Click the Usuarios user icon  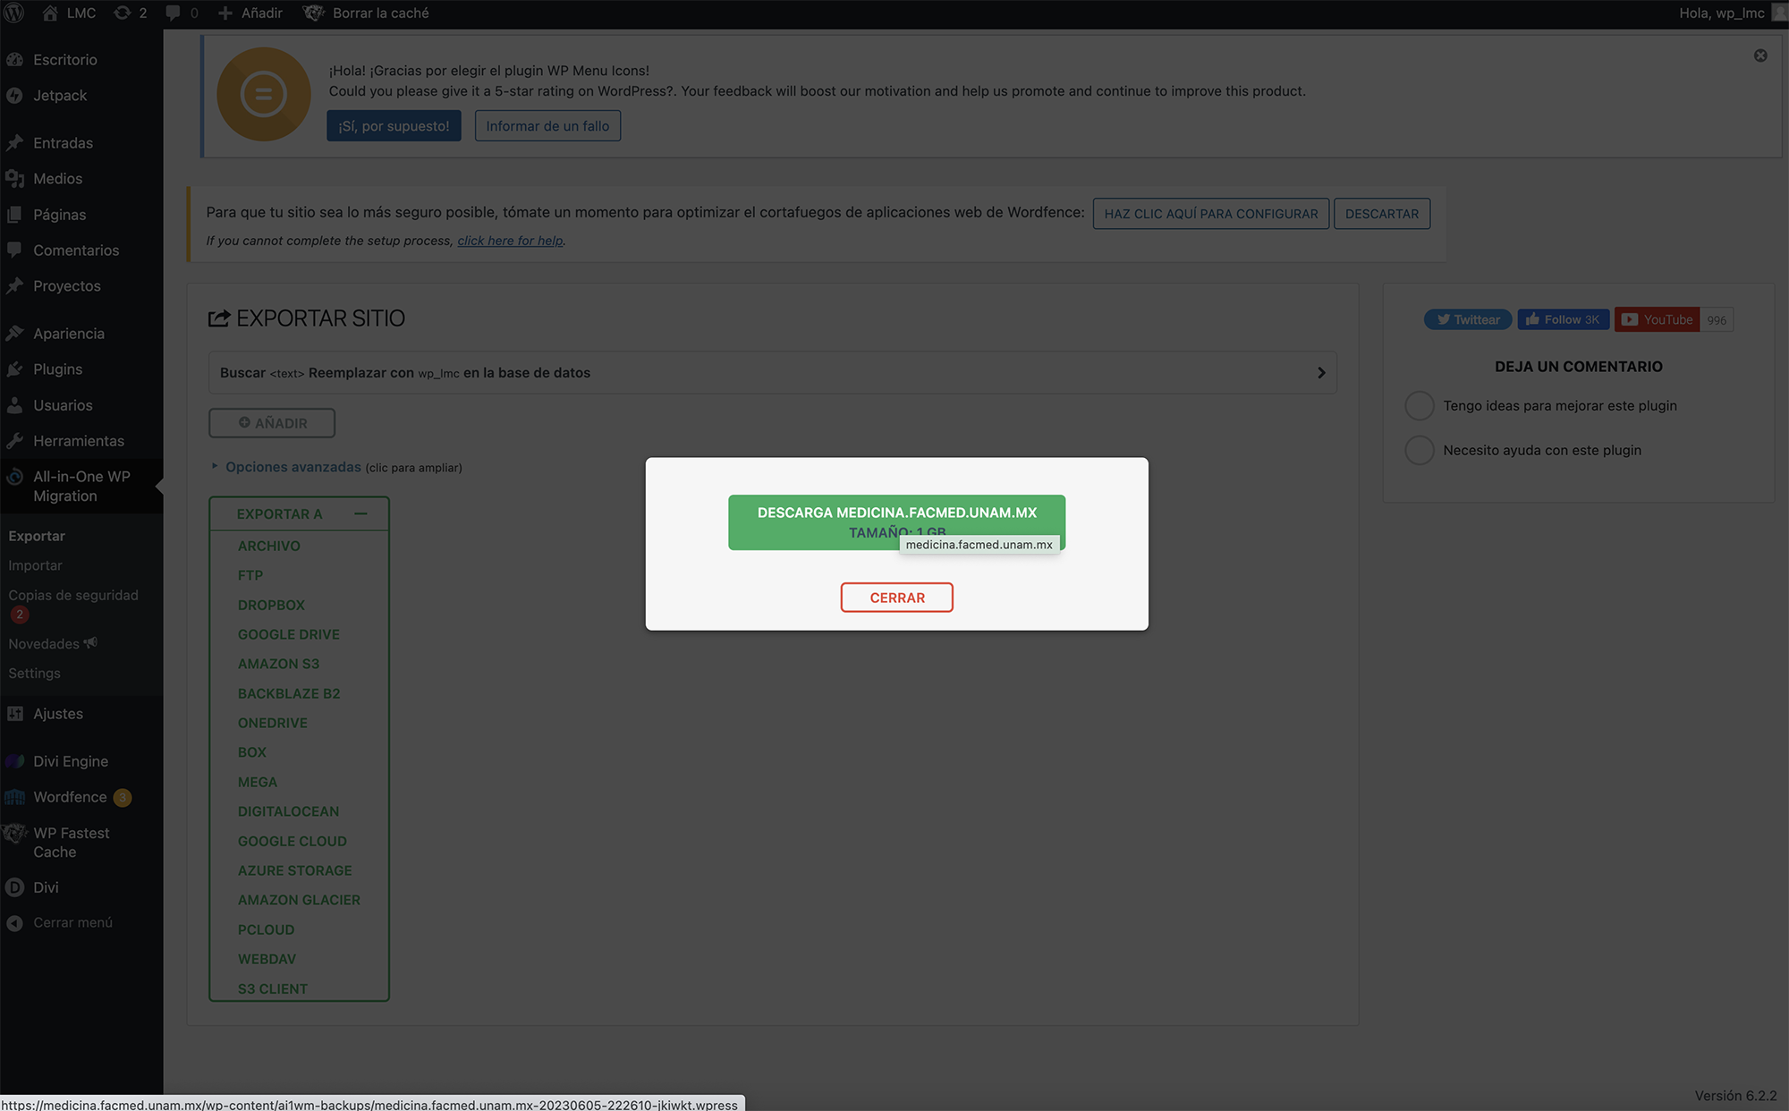pos(14,404)
